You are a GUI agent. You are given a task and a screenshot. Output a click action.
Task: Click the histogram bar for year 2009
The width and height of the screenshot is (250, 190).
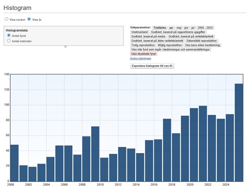[95, 154]
